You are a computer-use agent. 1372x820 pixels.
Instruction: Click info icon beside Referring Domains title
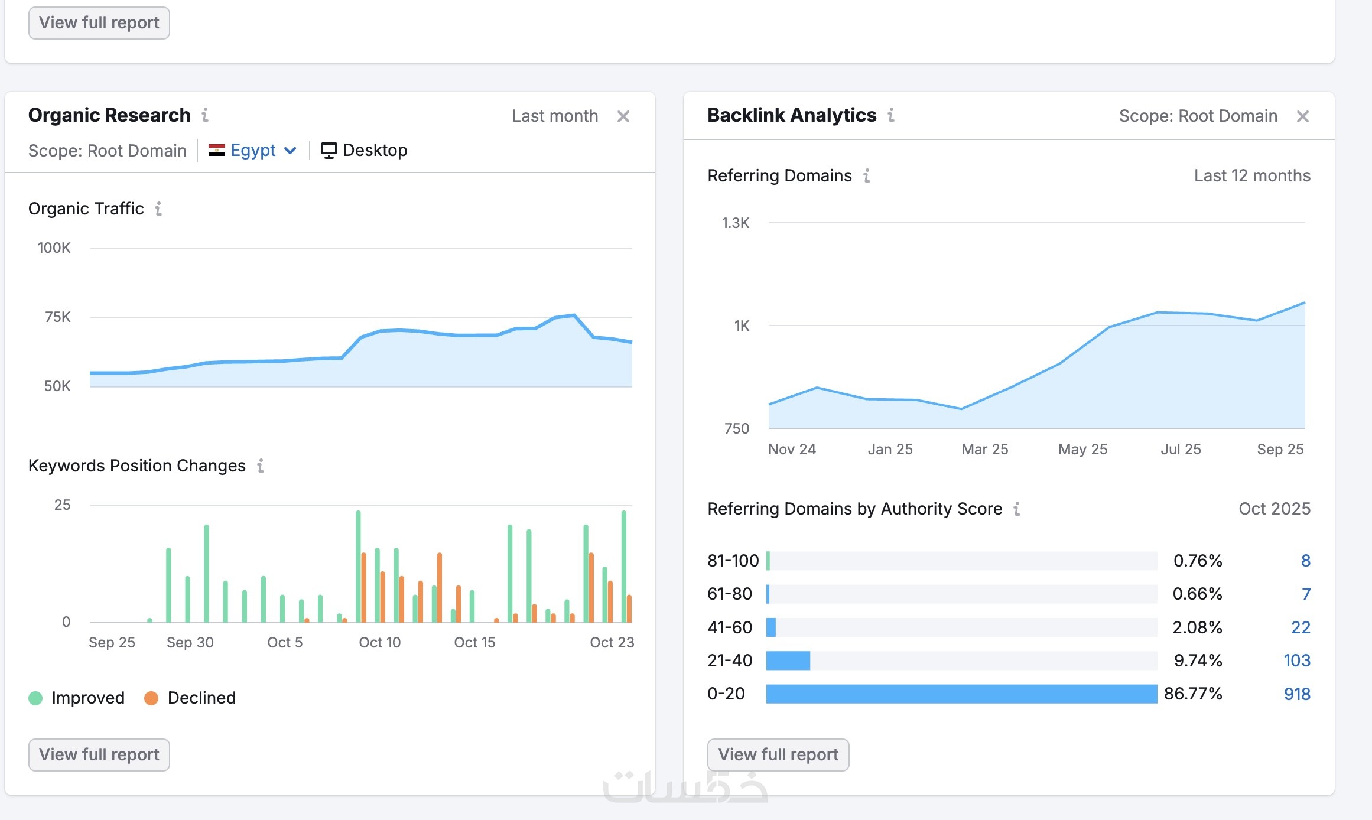tap(867, 175)
